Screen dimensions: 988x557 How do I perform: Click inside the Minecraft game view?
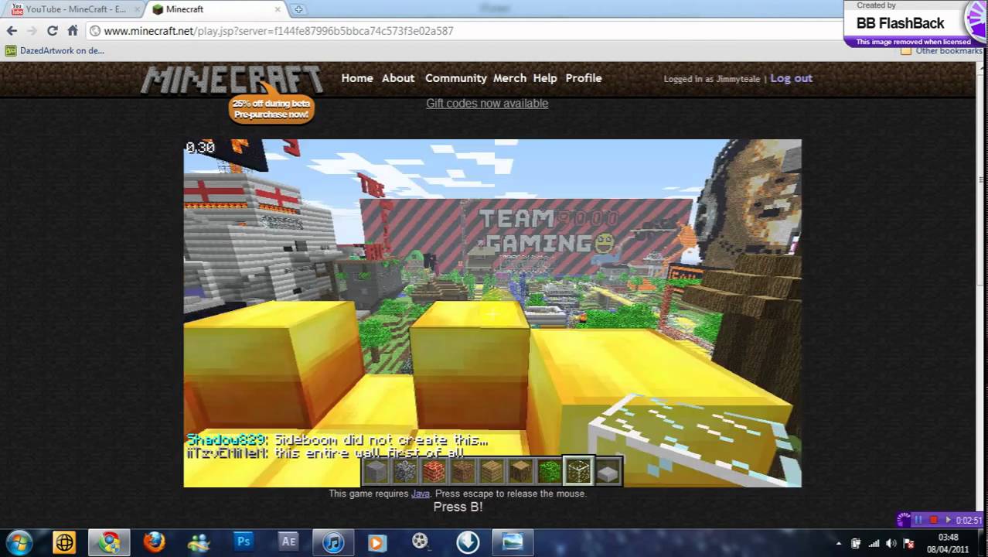tap(492, 313)
